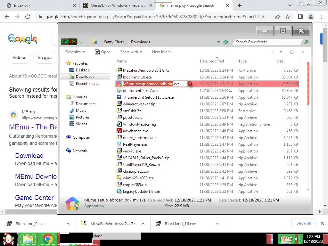Open the Videos library
Viewport: 328px width, 246px height.
tap(81, 124)
